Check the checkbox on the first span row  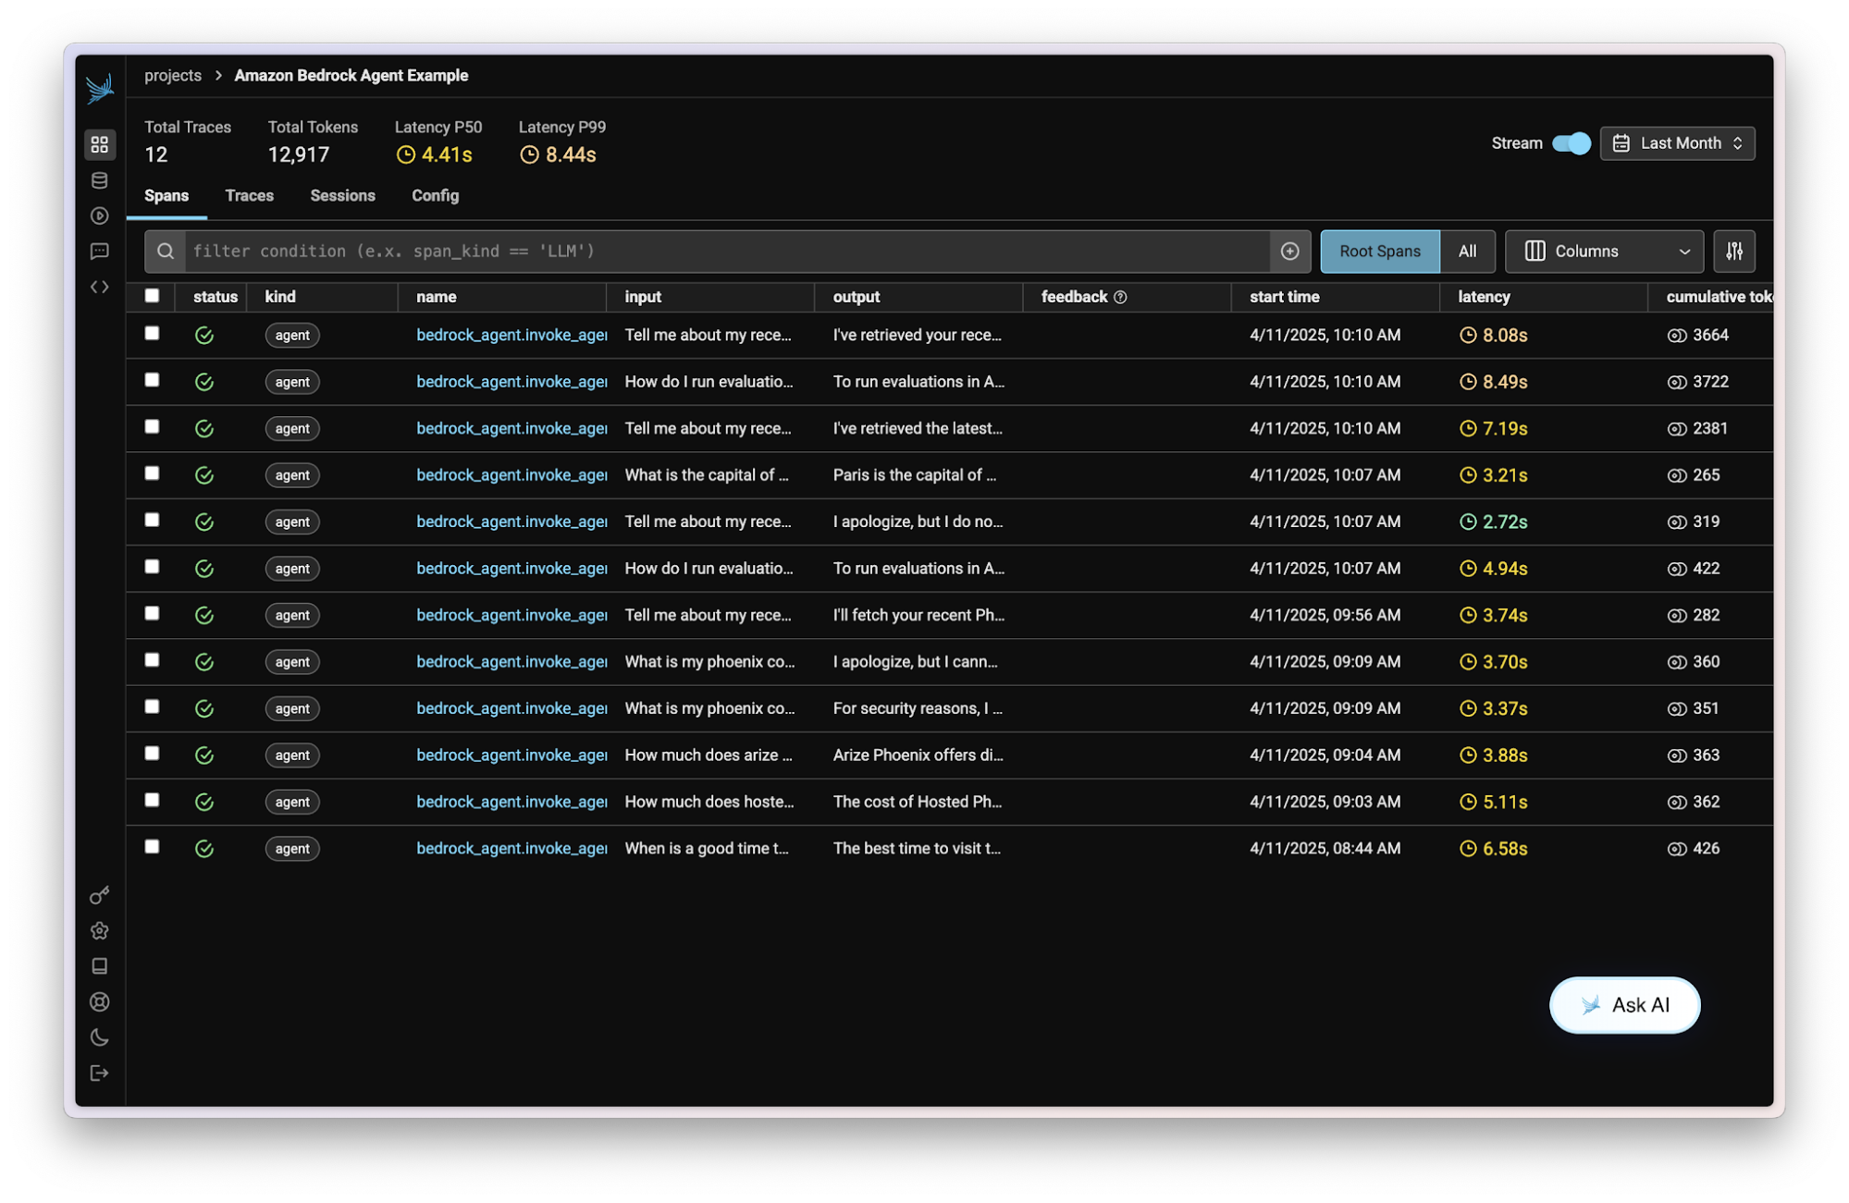coord(152,334)
